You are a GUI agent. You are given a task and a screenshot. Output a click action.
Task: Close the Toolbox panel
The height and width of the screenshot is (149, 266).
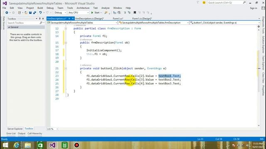tap(43, 19)
